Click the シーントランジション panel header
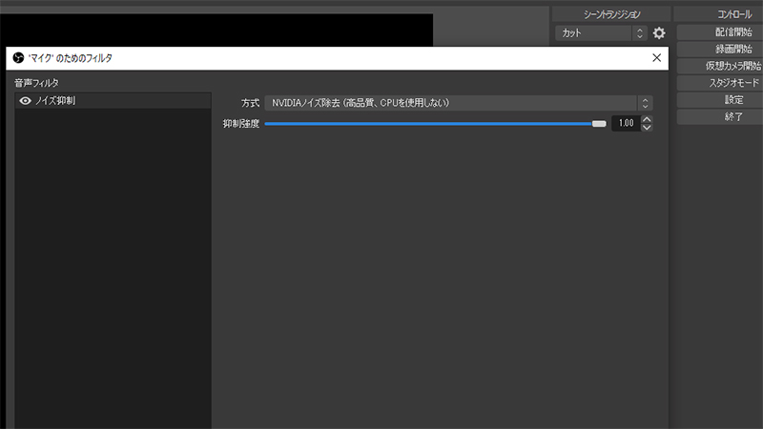The width and height of the screenshot is (763, 429). (x=611, y=14)
